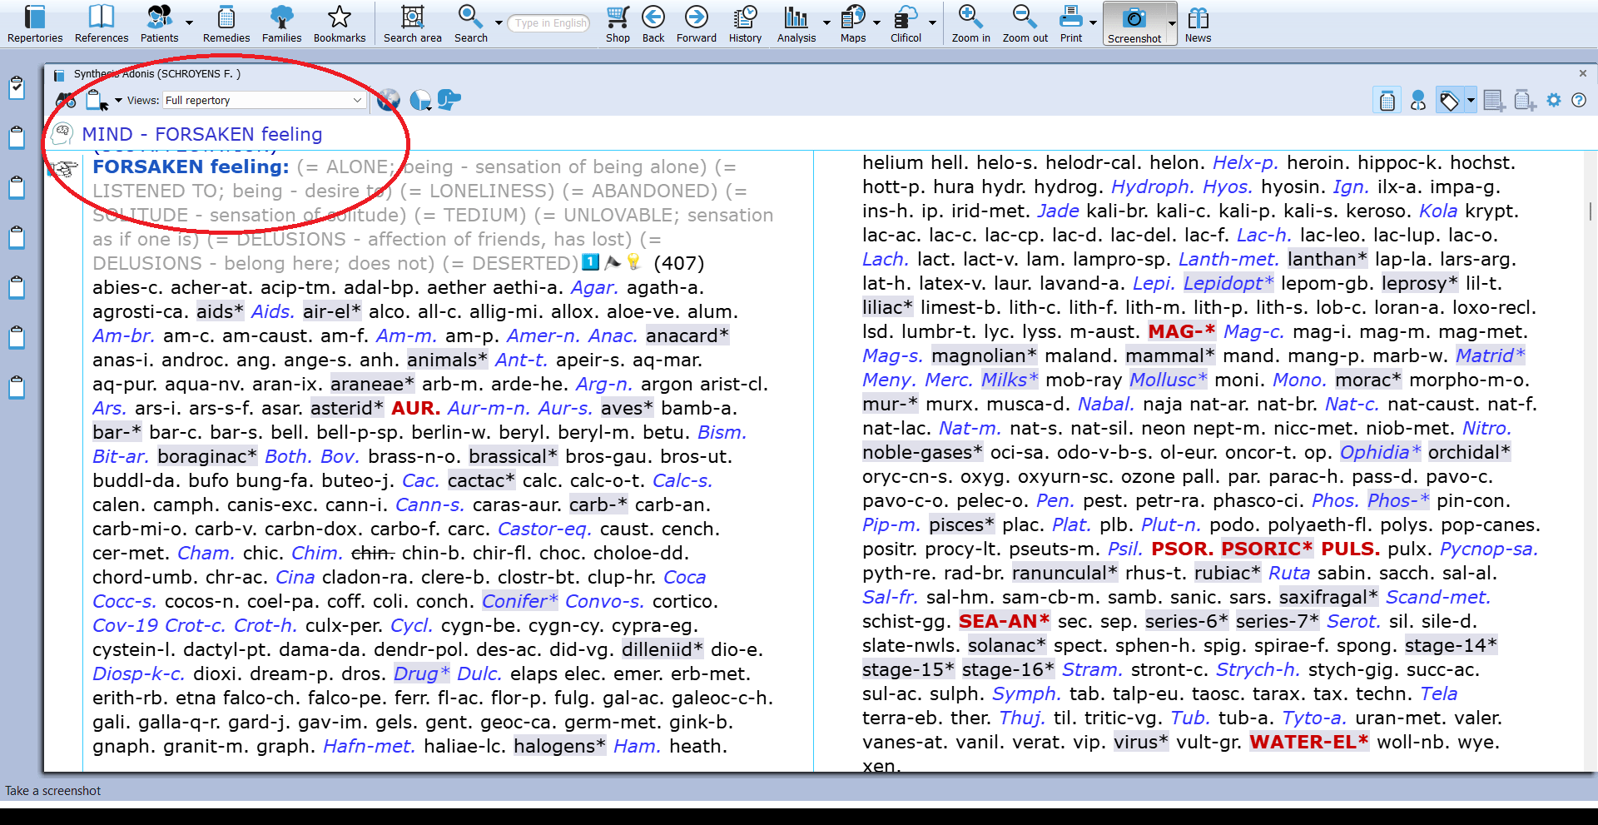Open the Bookmarks star
Viewport: 1598px width, 825px height.
pos(340,23)
